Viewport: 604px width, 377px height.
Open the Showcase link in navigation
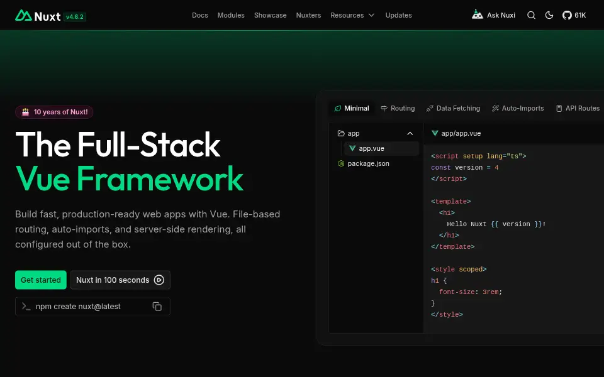point(270,15)
